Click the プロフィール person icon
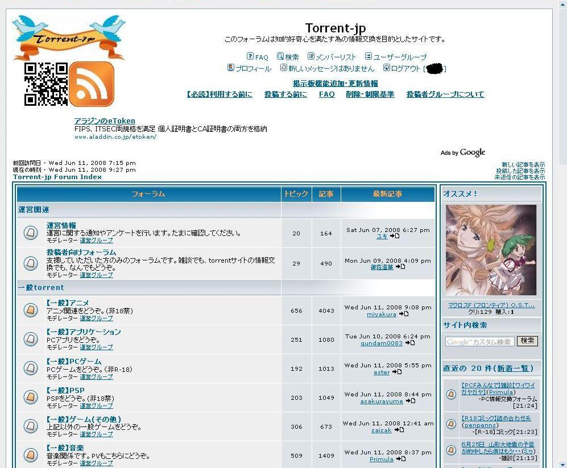 coord(230,68)
